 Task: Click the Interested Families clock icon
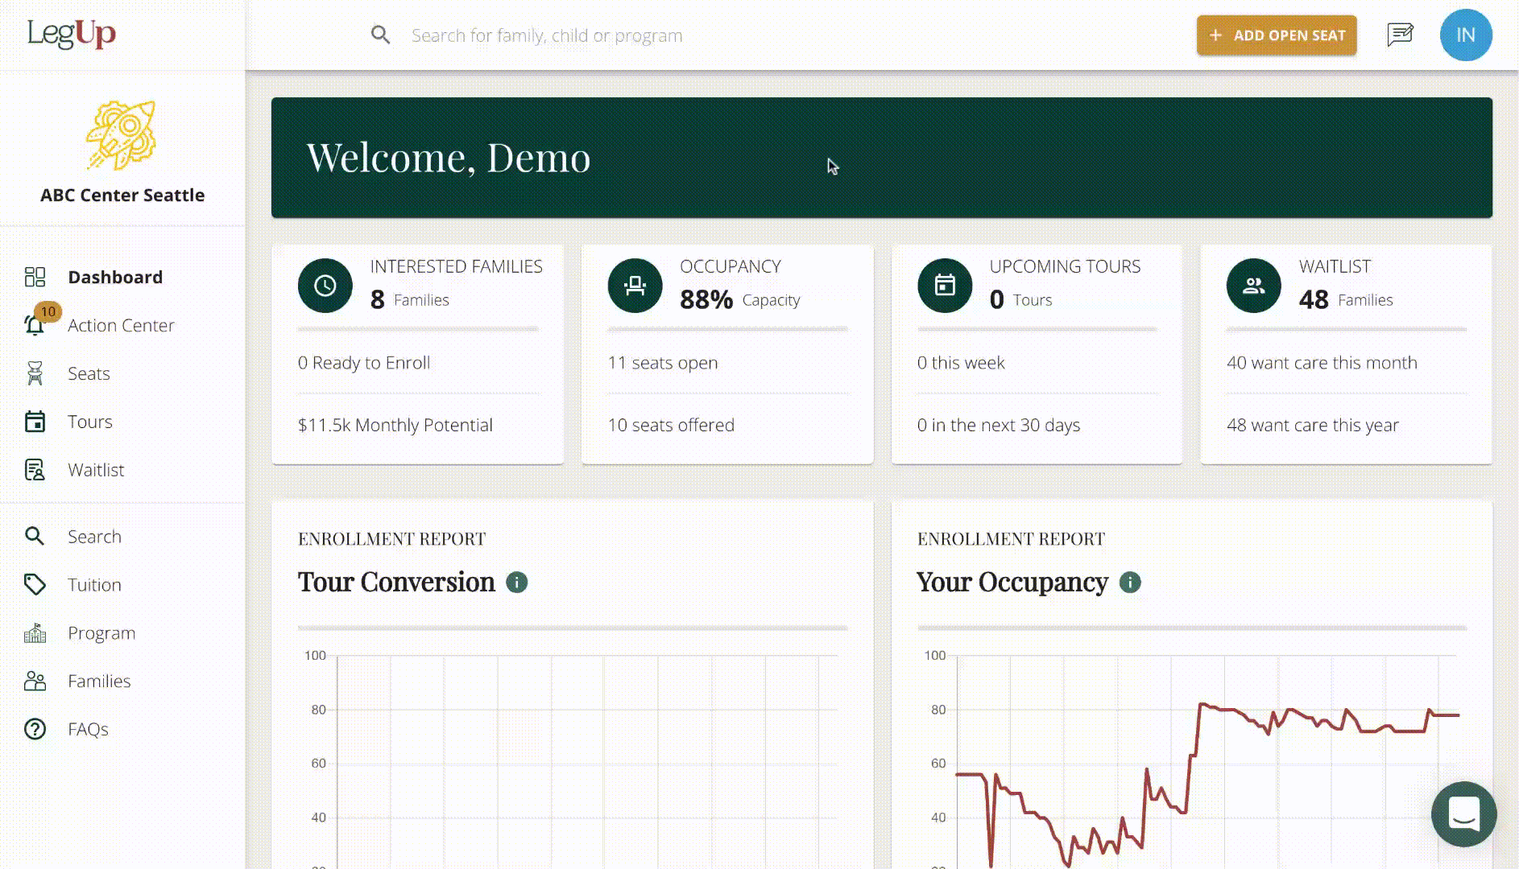(x=325, y=286)
